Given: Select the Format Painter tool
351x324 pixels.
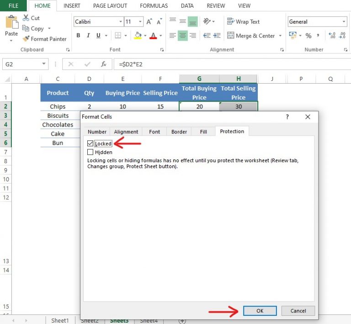Looking at the screenshot, I should coord(44,39).
